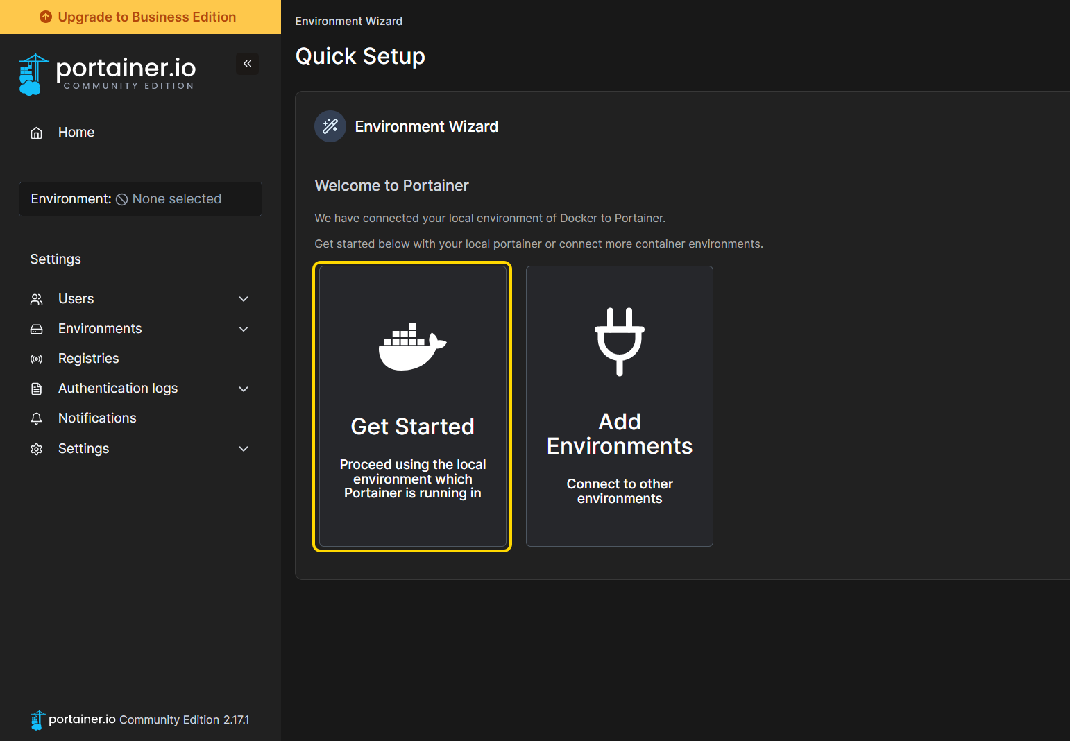Click 'We have connected your local environment' text
Image resolution: width=1070 pixels, height=741 pixels.
coord(490,219)
